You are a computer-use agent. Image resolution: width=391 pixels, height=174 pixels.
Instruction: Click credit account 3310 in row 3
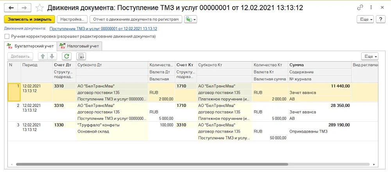coord(186,125)
